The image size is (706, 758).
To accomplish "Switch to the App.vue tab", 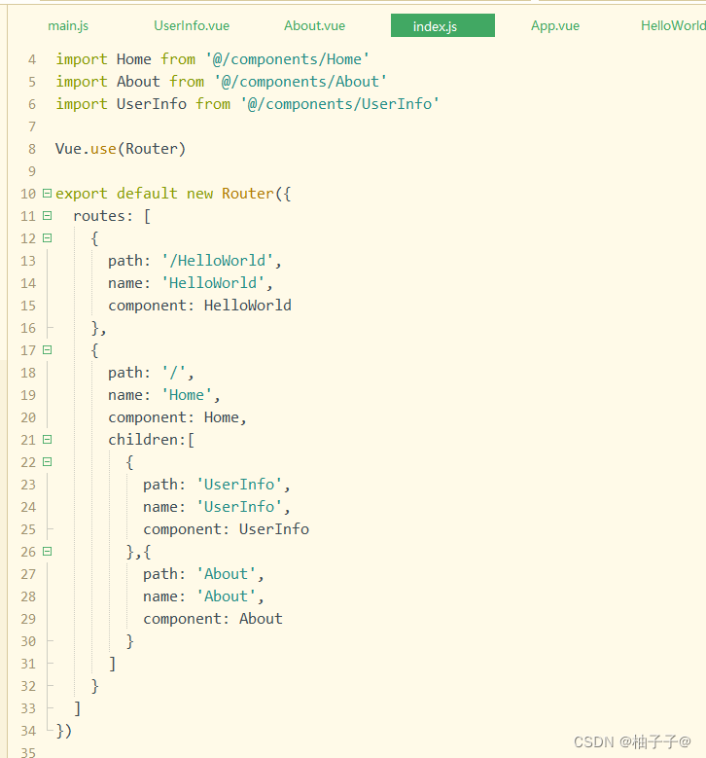I will [x=555, y=25].
